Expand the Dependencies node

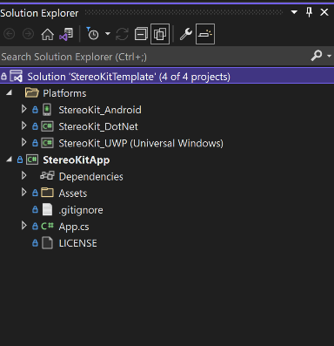tap(24, 175)
